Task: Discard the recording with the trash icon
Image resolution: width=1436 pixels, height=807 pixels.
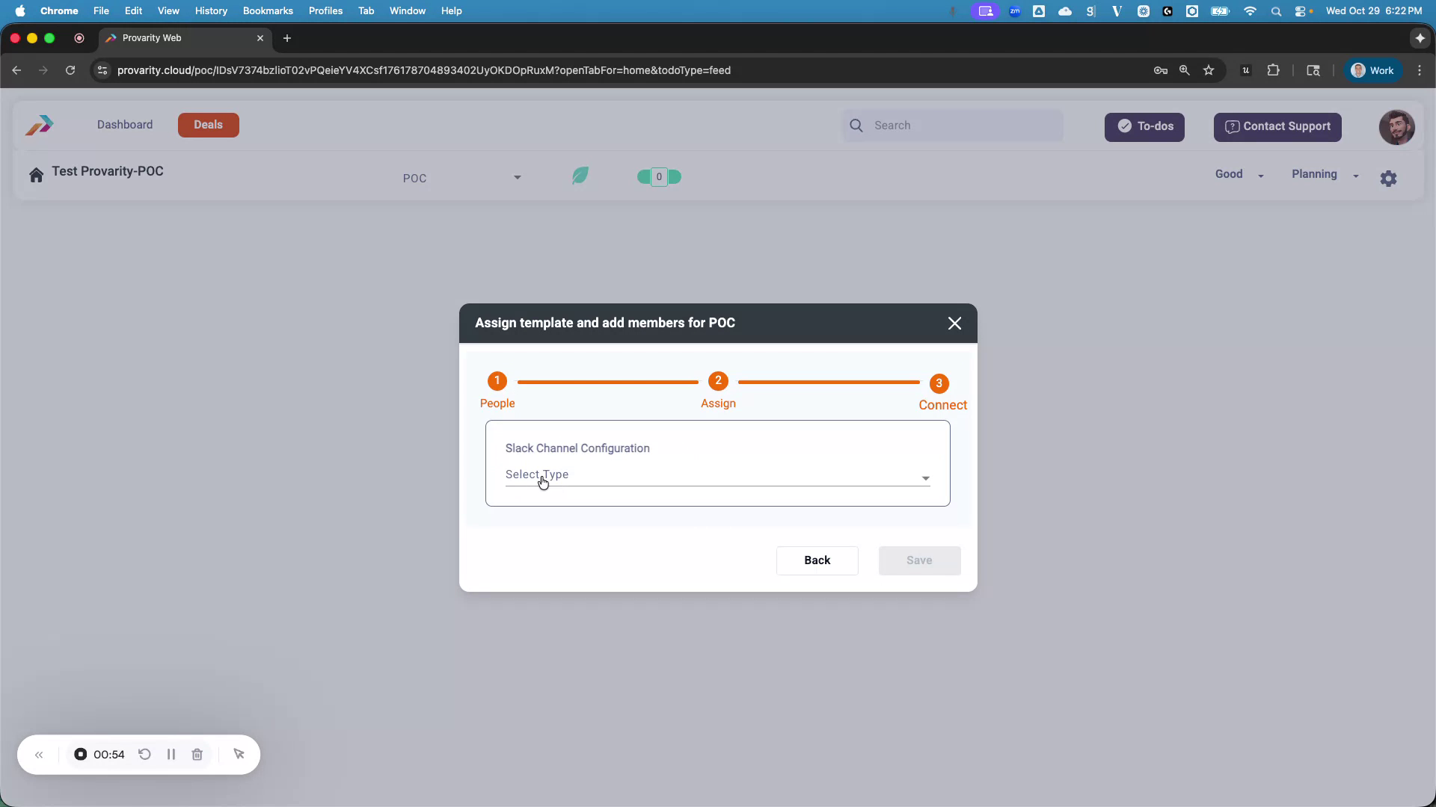Action: pyautogui.click(x=197, y=755)
